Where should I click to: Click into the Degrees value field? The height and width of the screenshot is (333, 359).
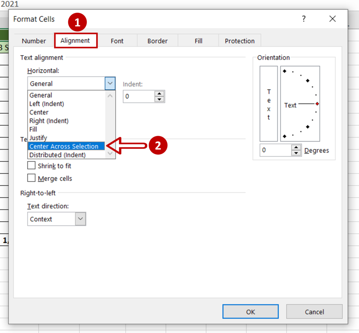[276, 150]
